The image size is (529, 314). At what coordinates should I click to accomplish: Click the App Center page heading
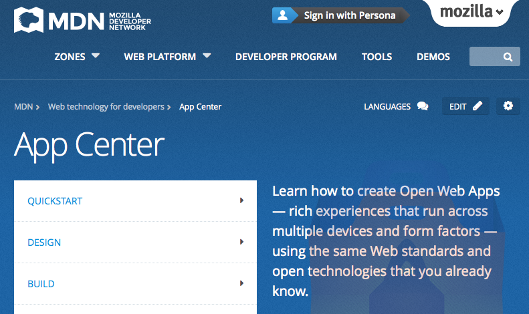[x=89, y=145]
